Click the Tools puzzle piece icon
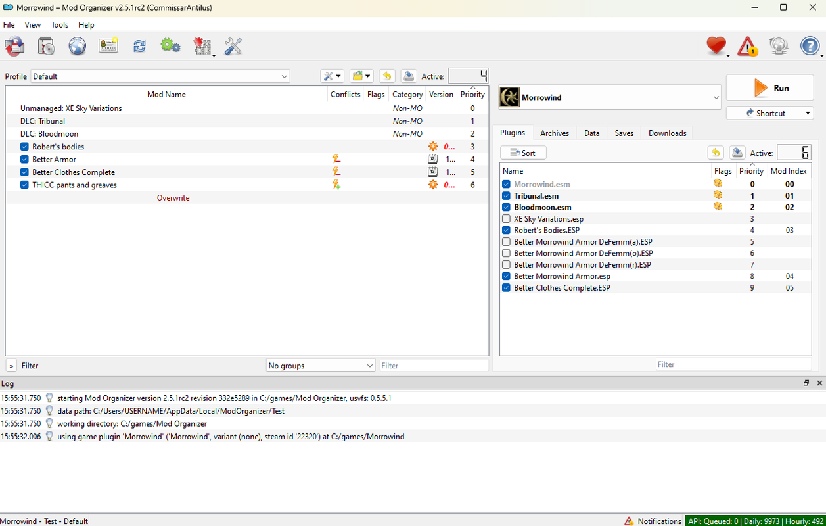The width and height of the screenshot is (826, 526). tap(202, 46)
